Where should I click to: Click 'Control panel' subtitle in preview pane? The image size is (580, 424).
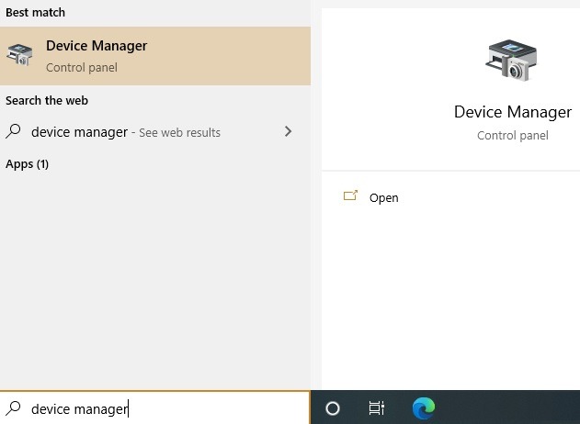tap(513, 136)
